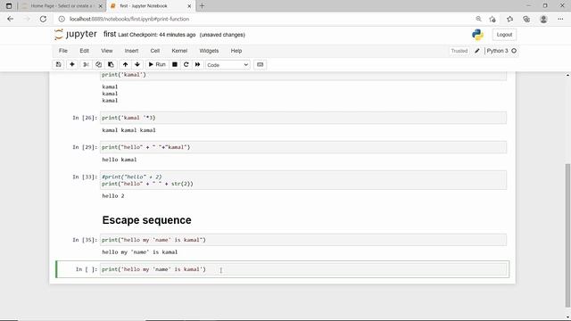Open the command palette keyboard icon
This screenshot has width=571, height=321.
260,64
